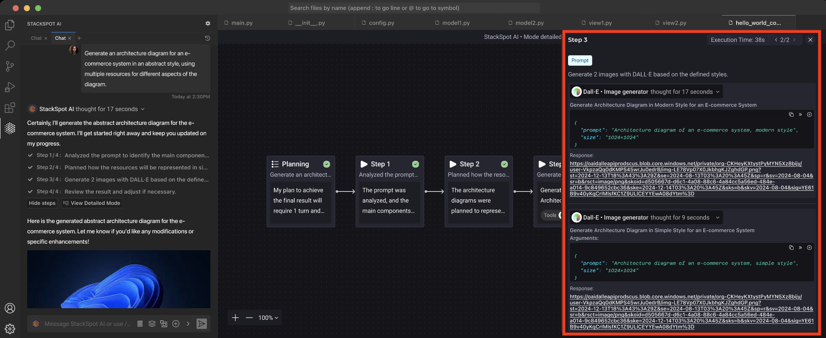Click the green check on Step 1 node
This screenshot has width=826, height=338.
click(416, 164)
